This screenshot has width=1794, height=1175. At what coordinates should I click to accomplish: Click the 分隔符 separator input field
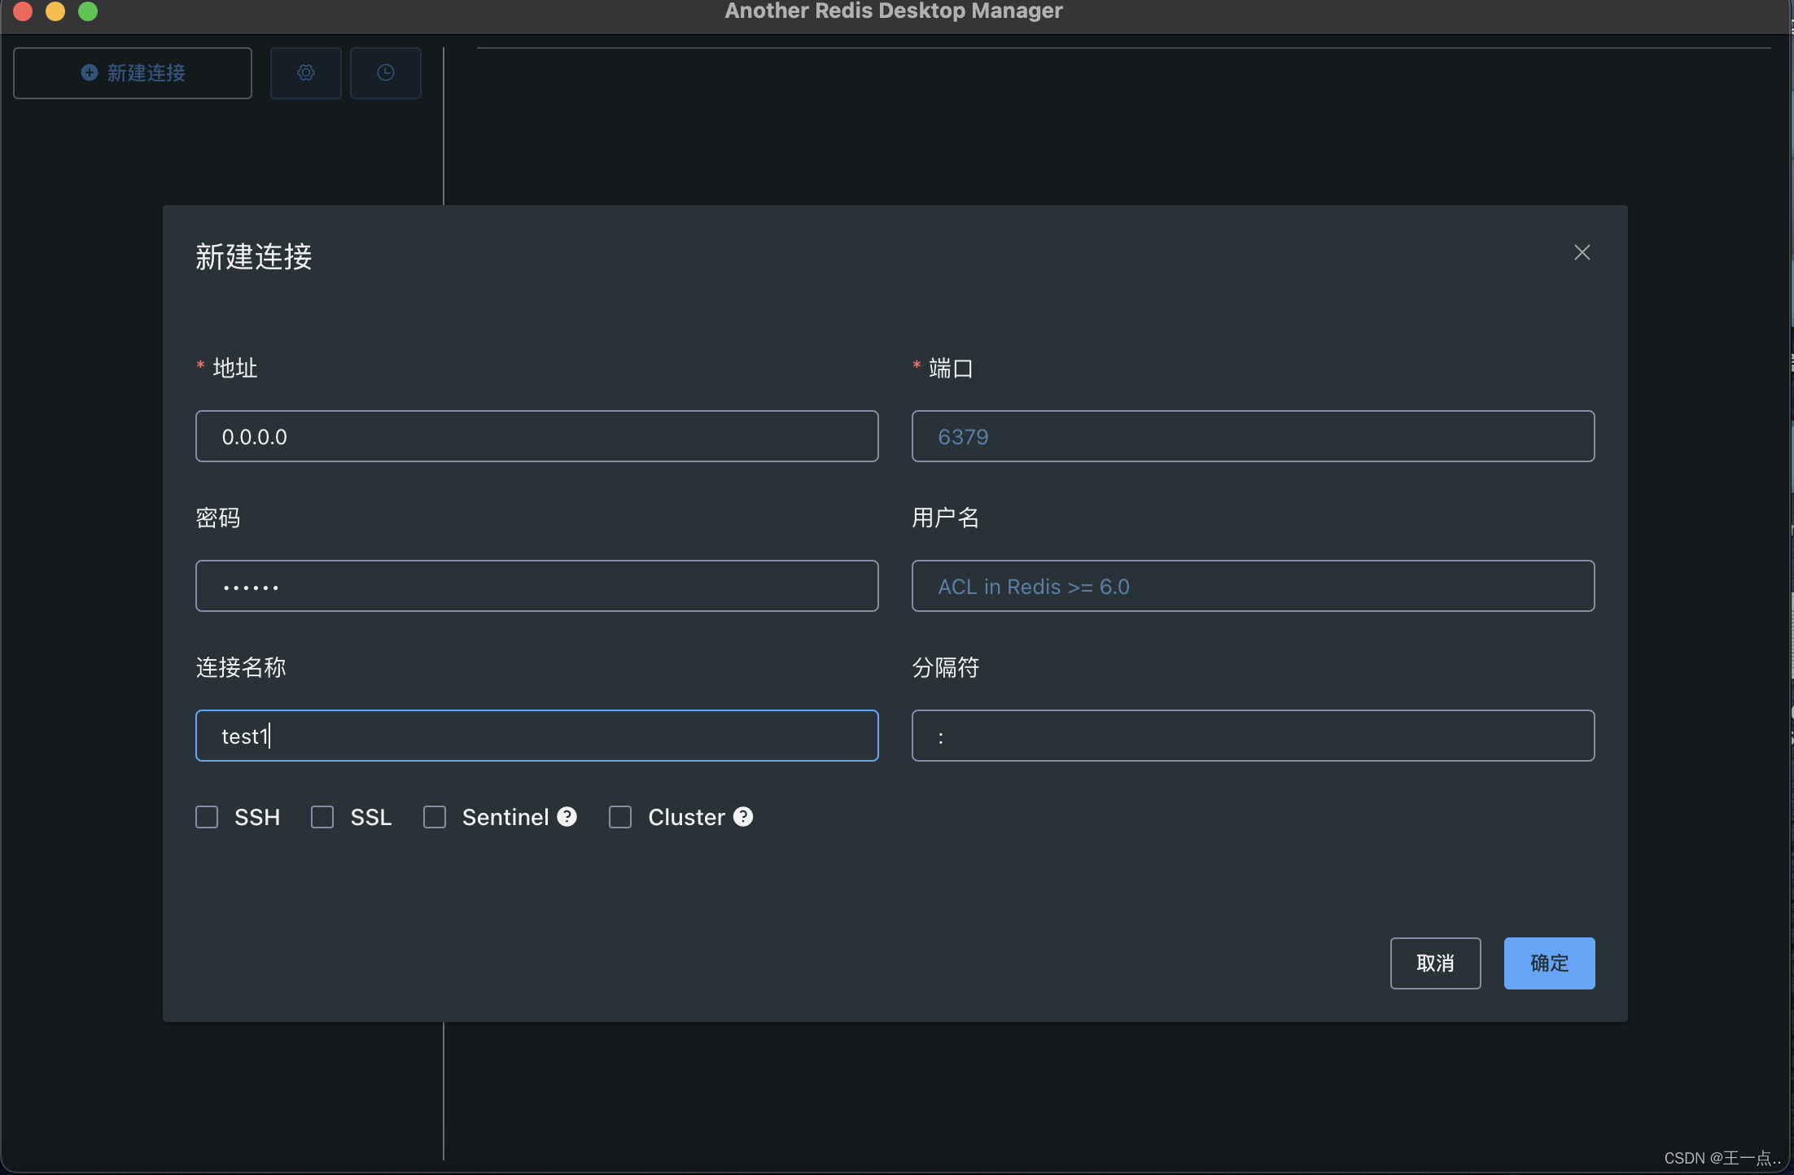click(x=1253, y=736)
